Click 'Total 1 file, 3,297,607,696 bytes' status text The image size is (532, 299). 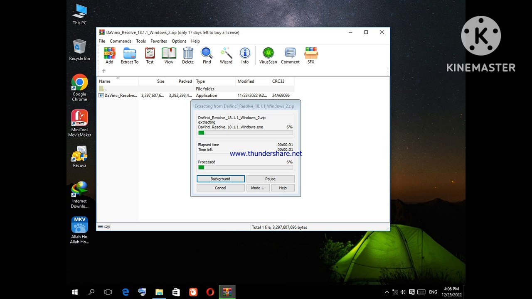[x=279, y=227]
